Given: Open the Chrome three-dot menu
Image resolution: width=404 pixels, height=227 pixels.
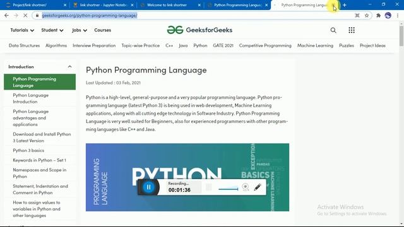Looking at the screenshot, I should (398, 15).
